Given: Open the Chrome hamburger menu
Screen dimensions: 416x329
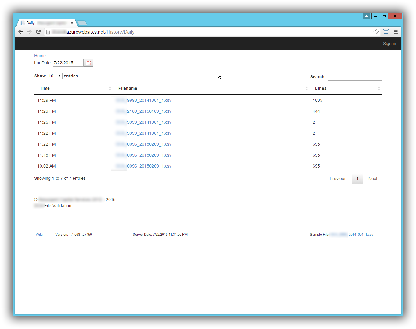Looking at the screenshot, I should tap(396, 32).
